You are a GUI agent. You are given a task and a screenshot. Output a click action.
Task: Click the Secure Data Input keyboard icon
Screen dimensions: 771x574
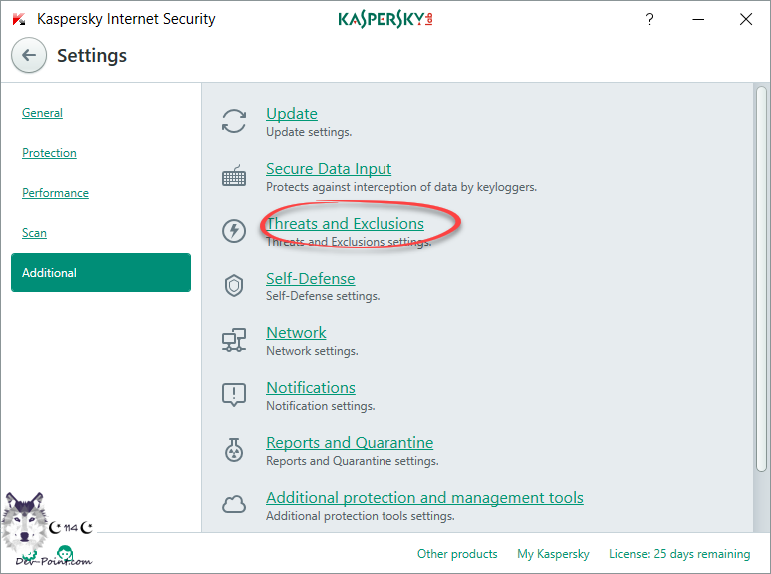point(234,177)
